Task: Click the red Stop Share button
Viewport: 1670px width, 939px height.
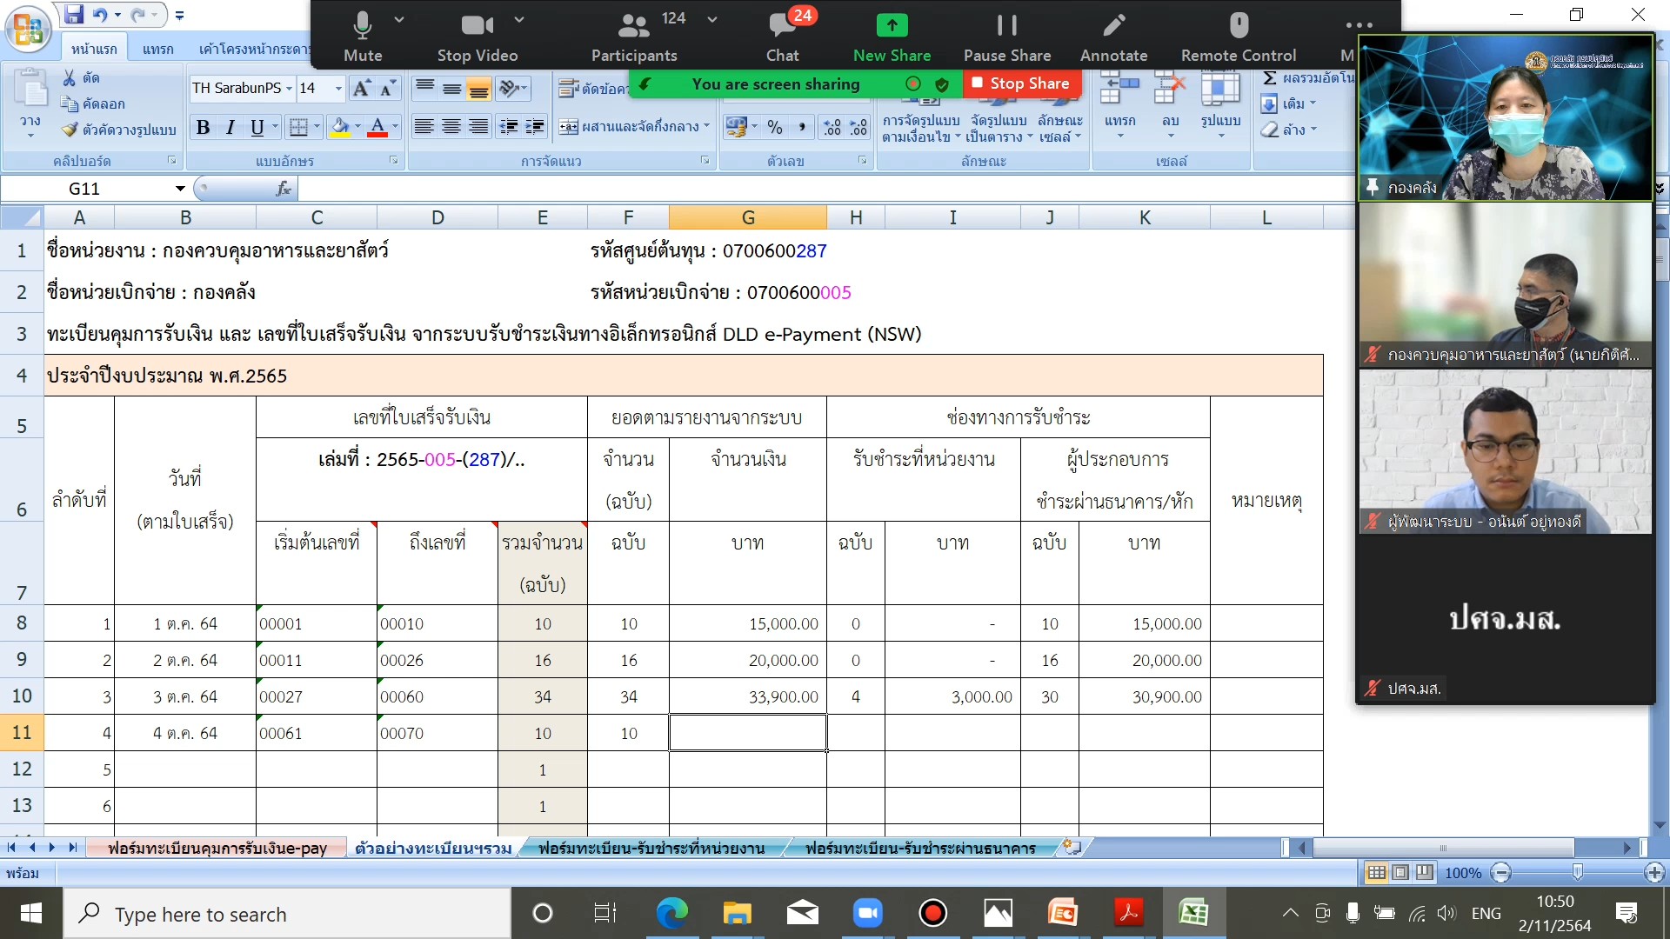Action: click(x=1021, y=83)
